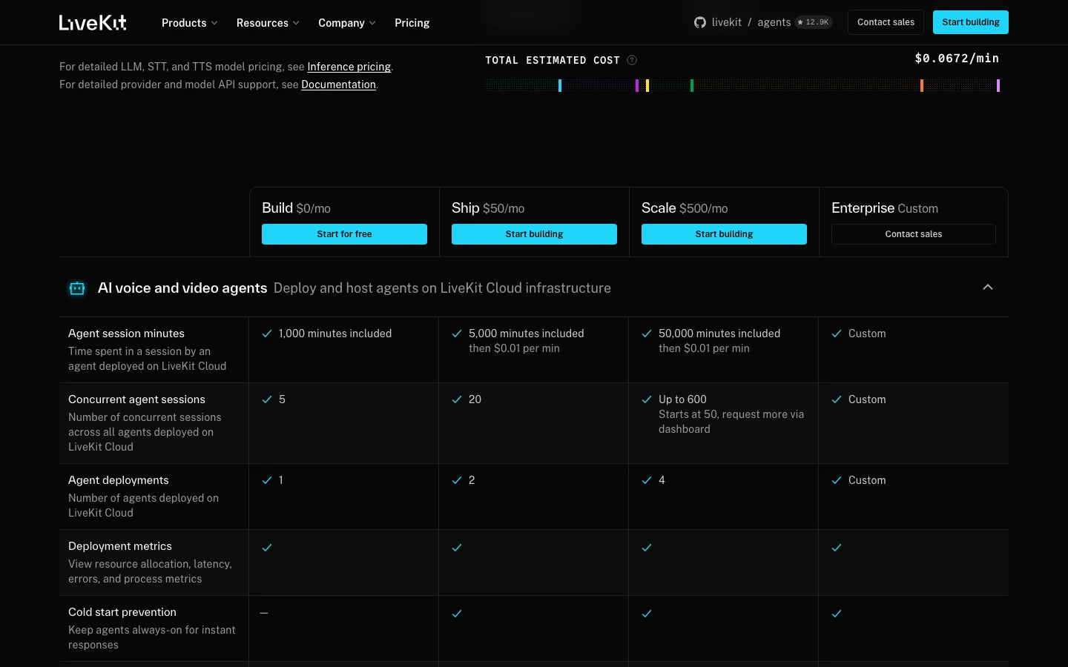This screenshot has width=1068, height=667.
Task: Click checkmark beside 50,000 minutes included
Action: coord(647,333)
